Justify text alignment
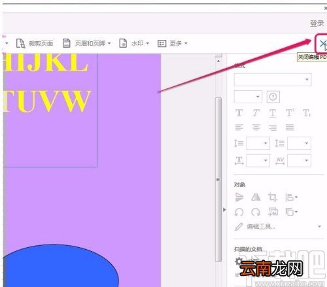This screenshot has height=287, width=327. coord(290,127)
